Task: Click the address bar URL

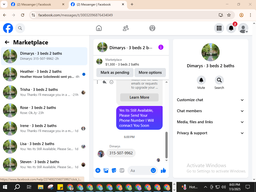Action: click(x=76, y=15)
